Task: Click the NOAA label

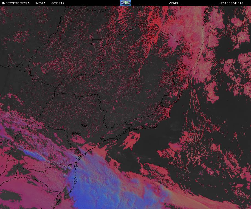Action: pos(41,3)
